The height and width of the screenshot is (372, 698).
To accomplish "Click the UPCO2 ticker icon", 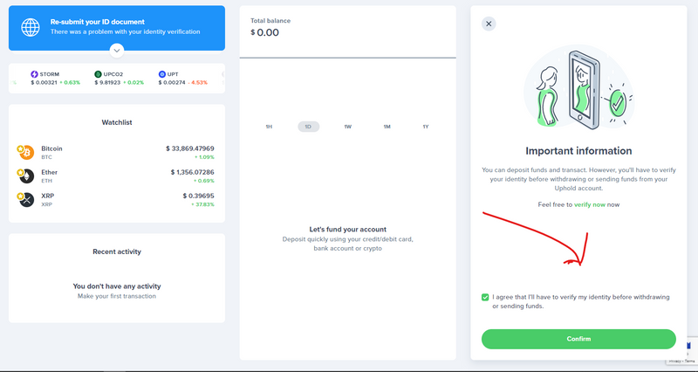I will click(98, 74).
